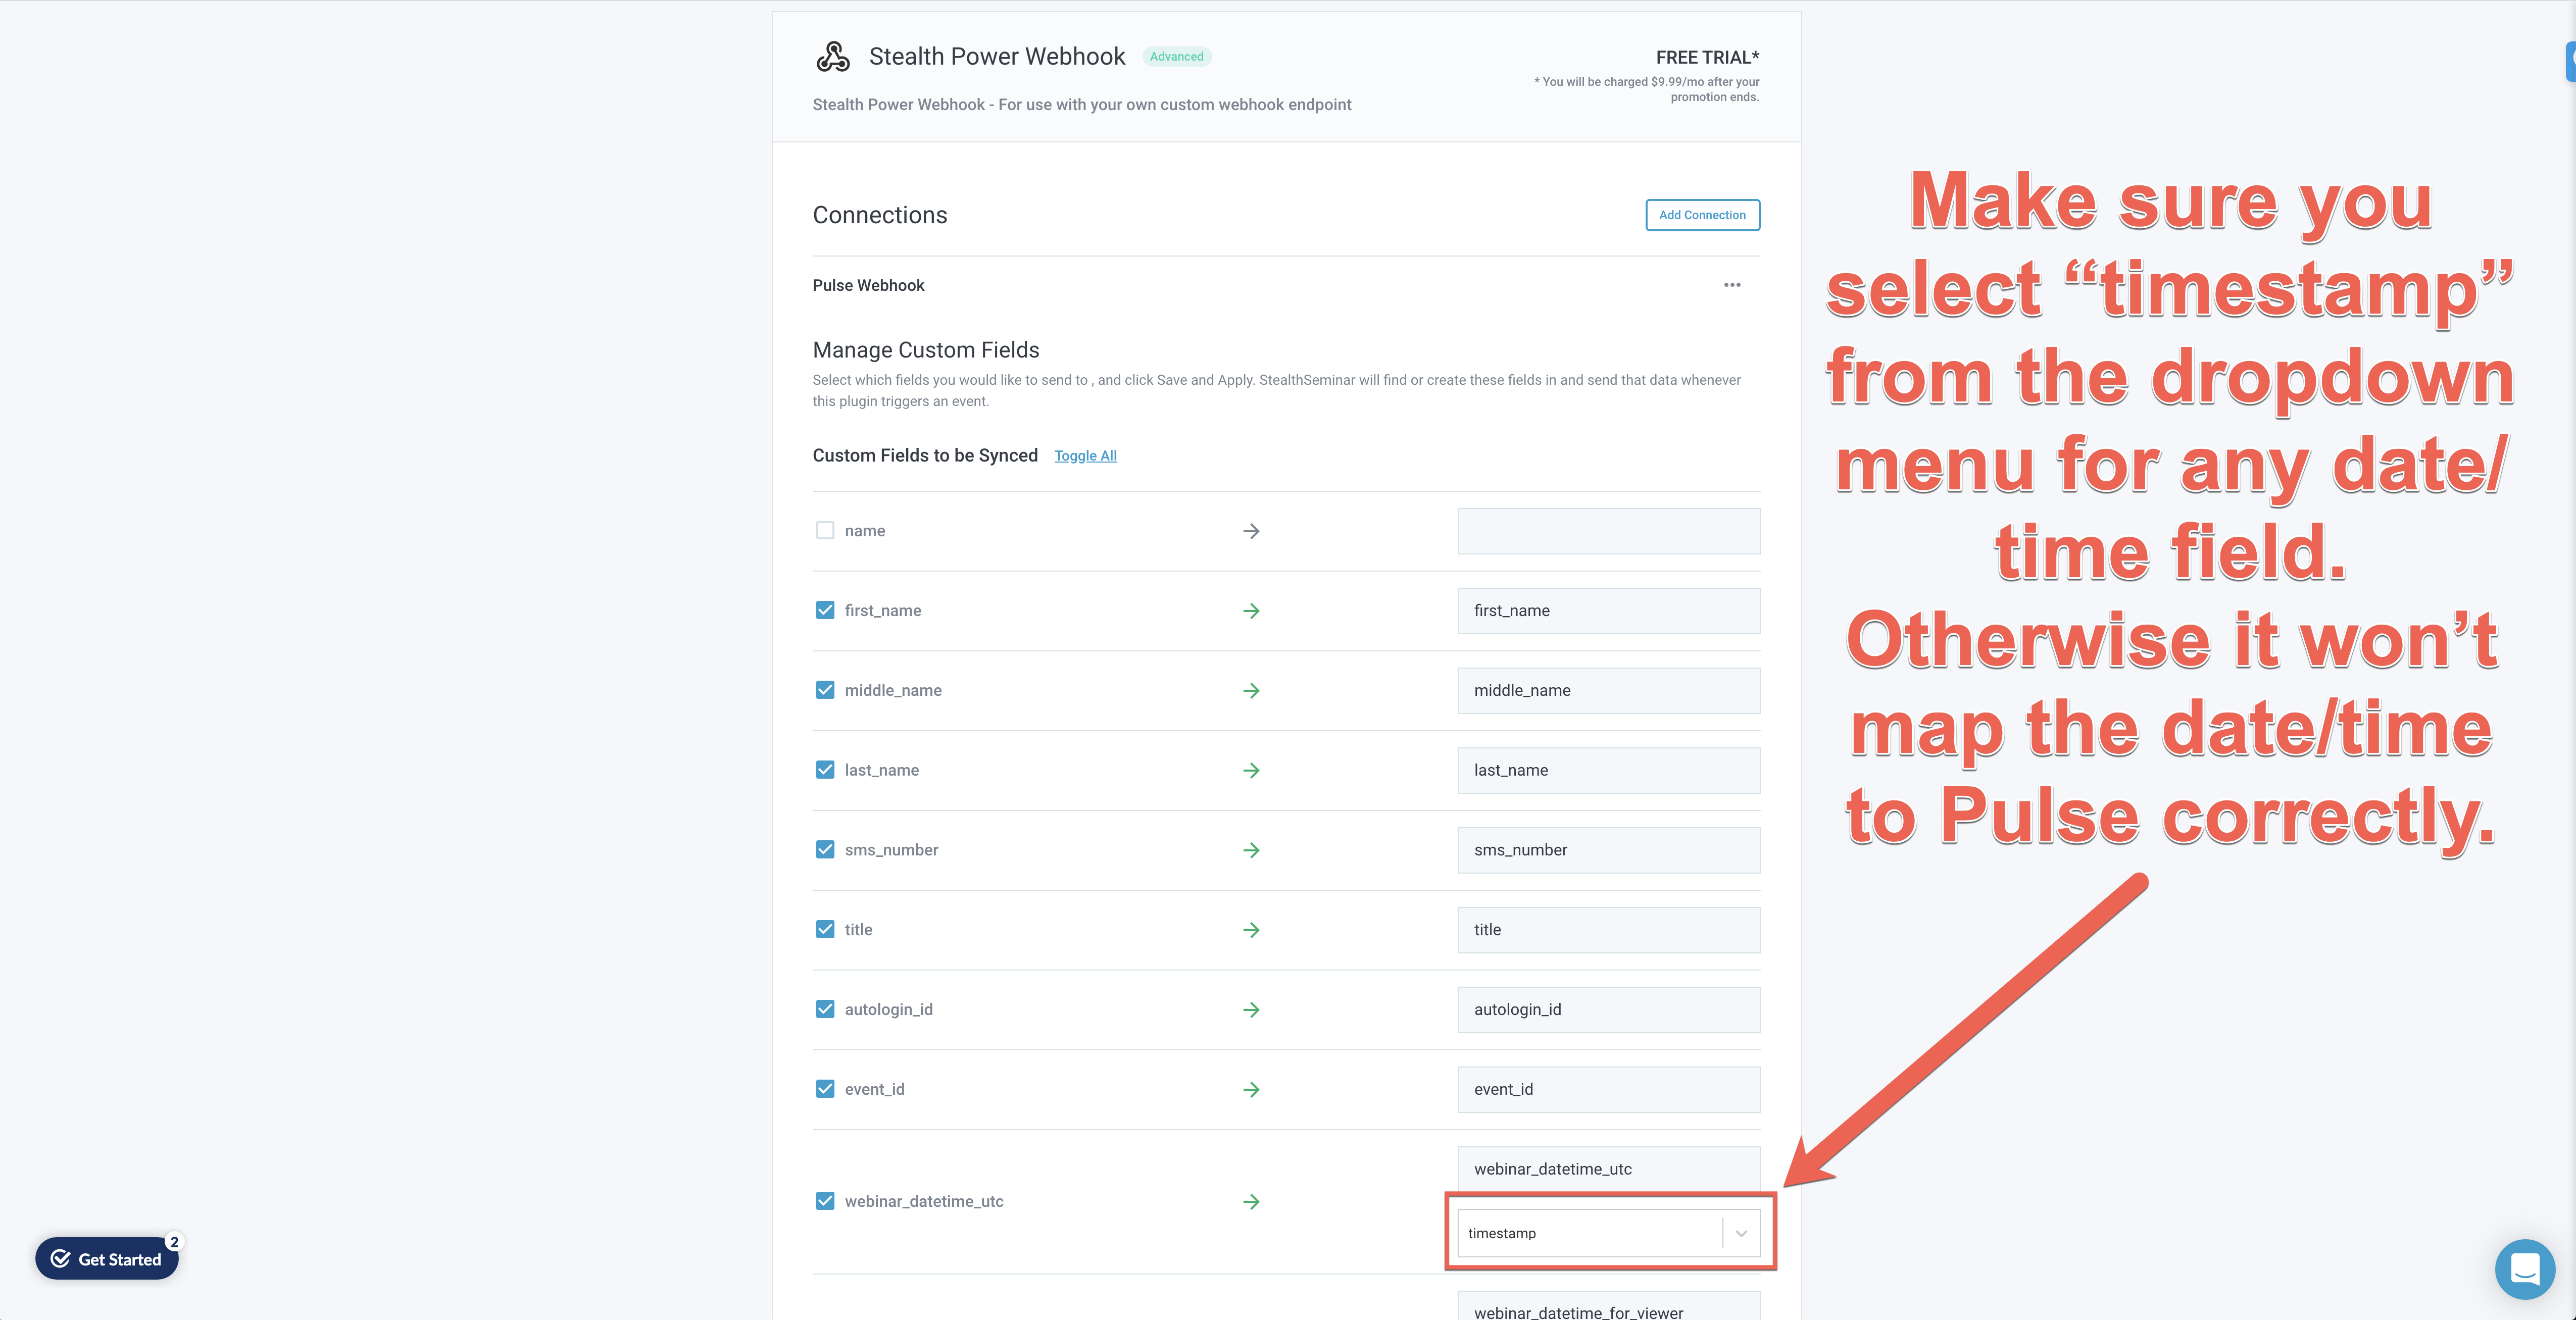
Task: Click the Get Started checklist button
Action: (107, 1259)
